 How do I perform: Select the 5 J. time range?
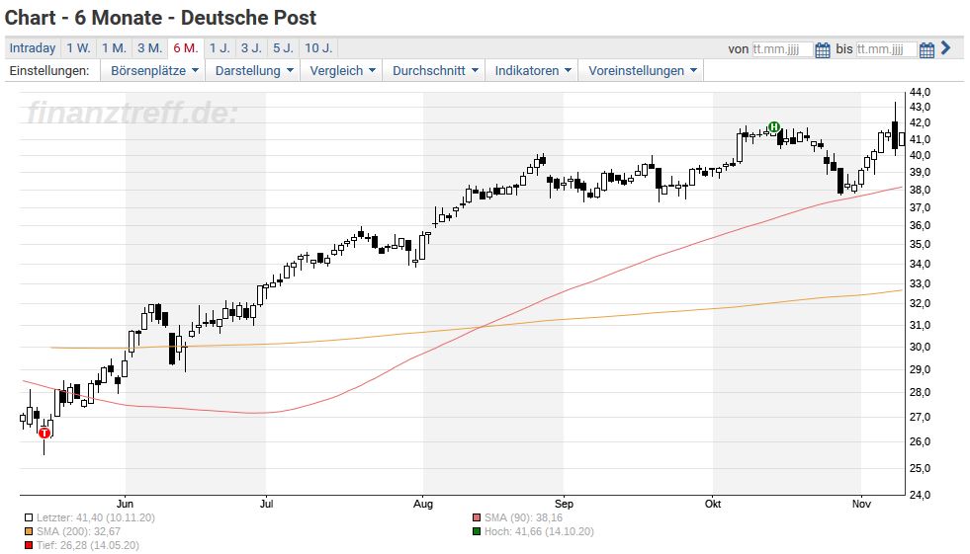click(284, 48)
